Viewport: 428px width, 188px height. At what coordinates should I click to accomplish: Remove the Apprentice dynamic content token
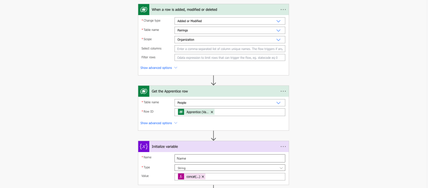(x=212, y=112)
